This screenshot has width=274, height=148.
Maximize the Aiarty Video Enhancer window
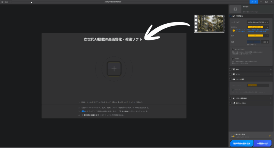[x=266, y=2]
